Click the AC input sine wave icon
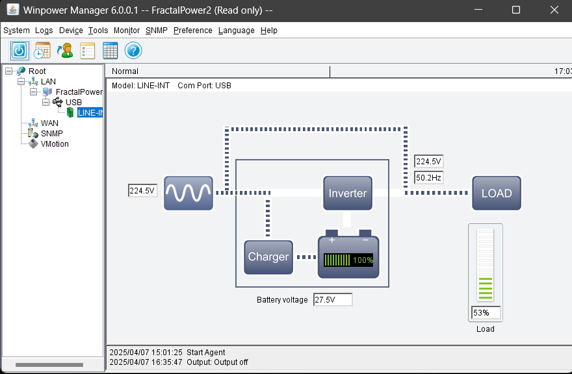The image size is (572, 374). tap(188, 193)
